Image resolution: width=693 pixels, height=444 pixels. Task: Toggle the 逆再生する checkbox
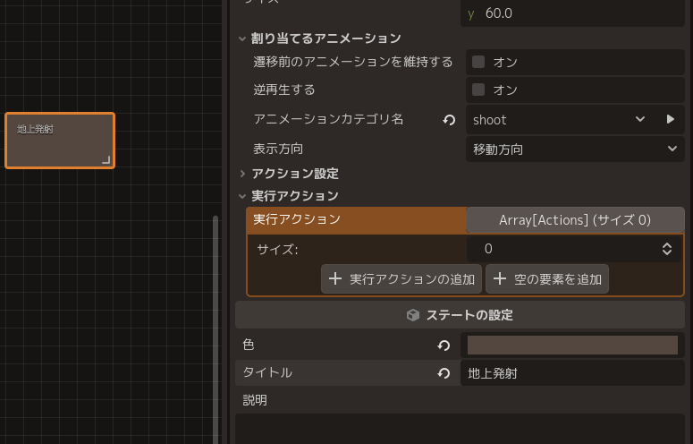(x=478, y=90)
